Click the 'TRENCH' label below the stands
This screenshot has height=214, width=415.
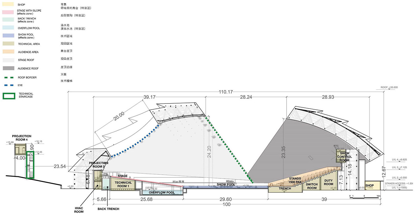285,189
